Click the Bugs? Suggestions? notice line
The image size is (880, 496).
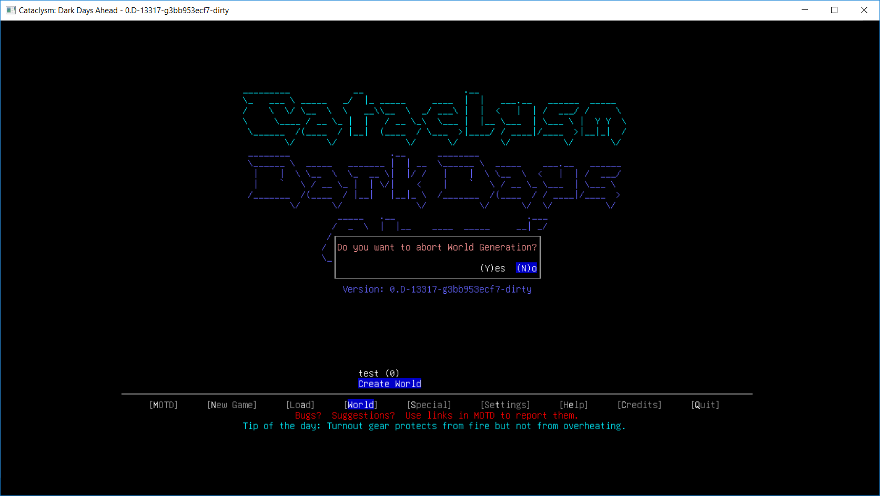[437, 415]
